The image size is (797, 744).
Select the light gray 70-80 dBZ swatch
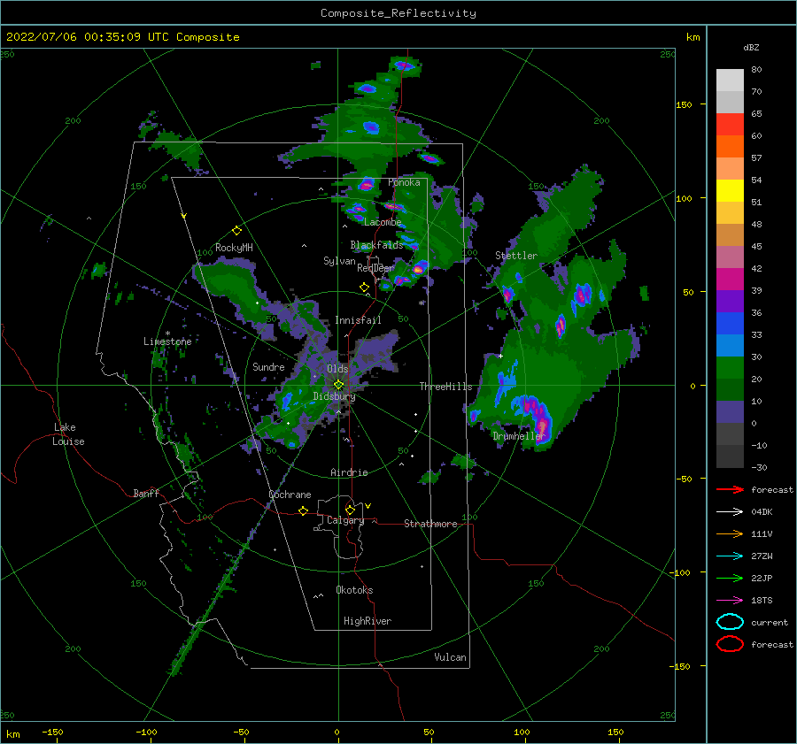(730, 81)
